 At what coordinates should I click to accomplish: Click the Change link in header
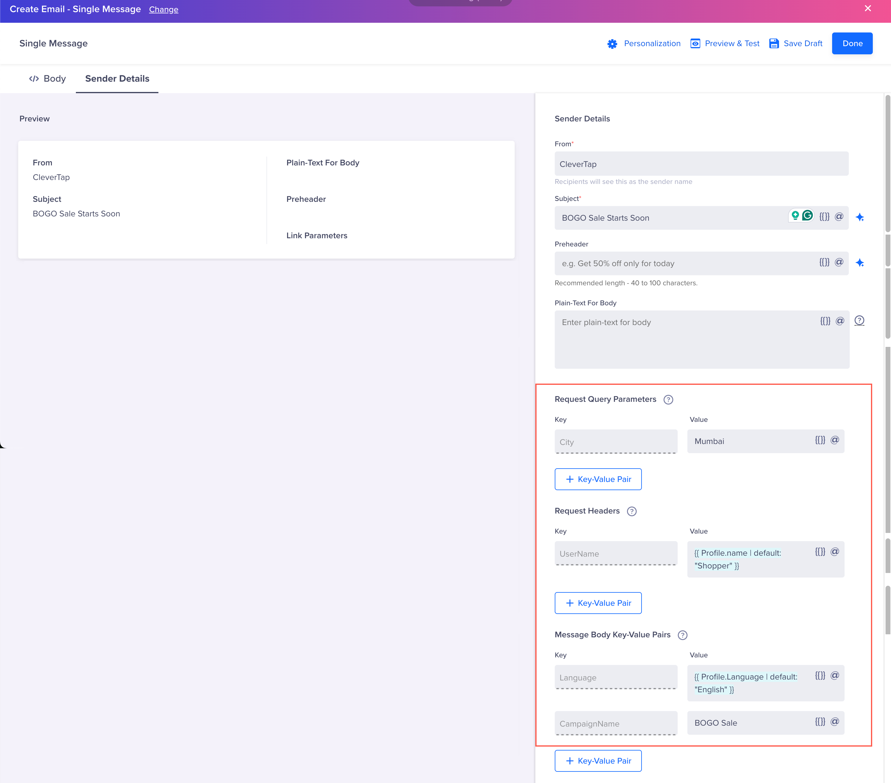coord(164,9)
